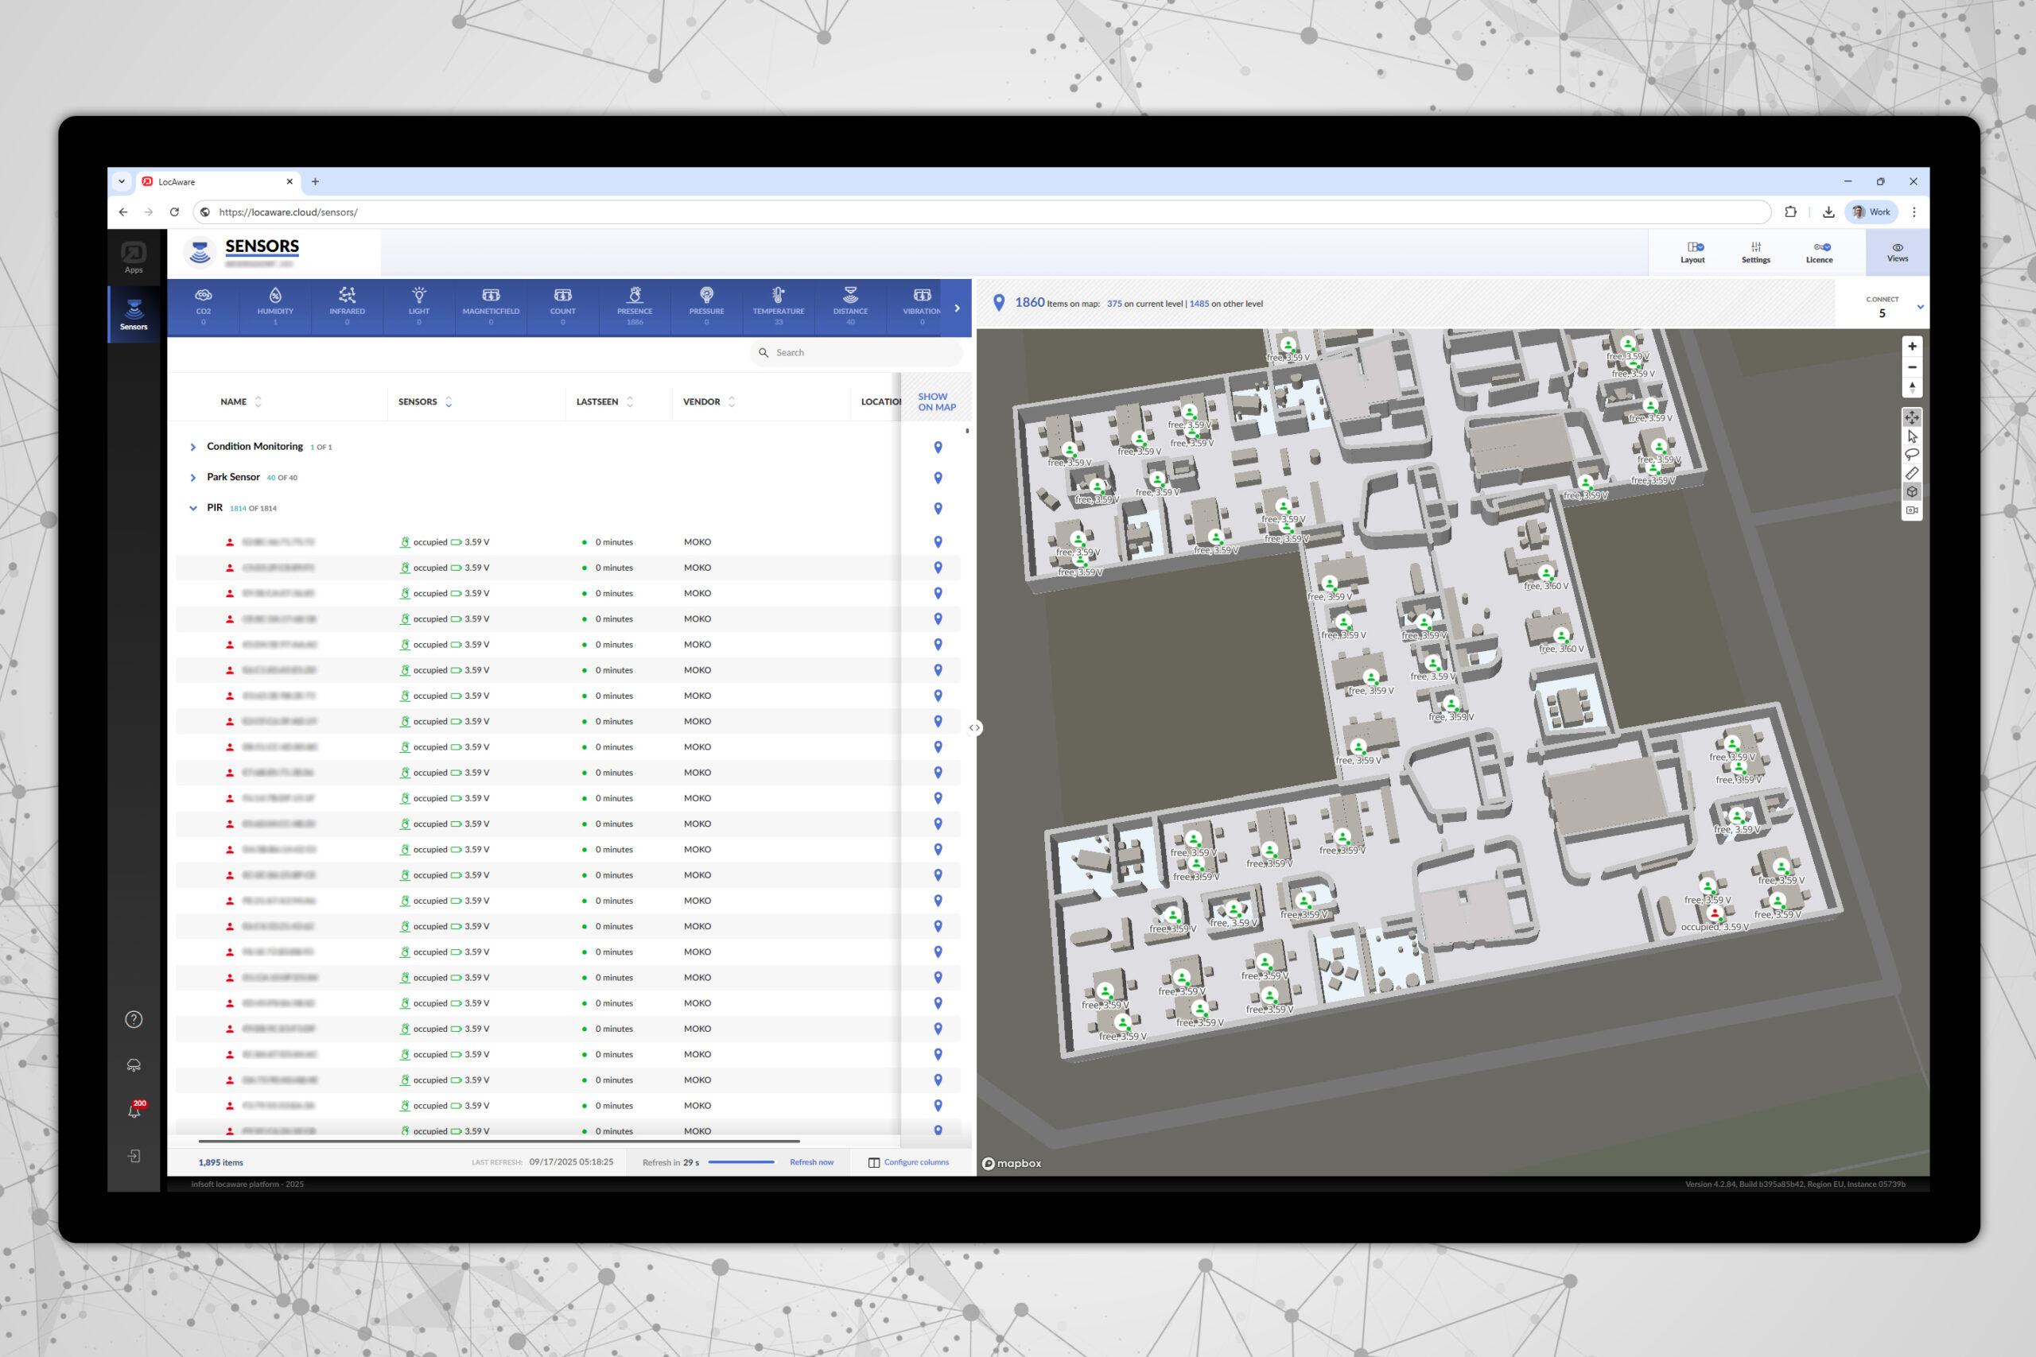Toggle Condition Monitoring show on map pin
The width and height of the screenshot is (2036, 1357).
[938, 447]
